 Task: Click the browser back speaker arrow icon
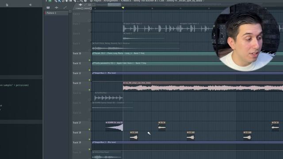coord(30,5)
